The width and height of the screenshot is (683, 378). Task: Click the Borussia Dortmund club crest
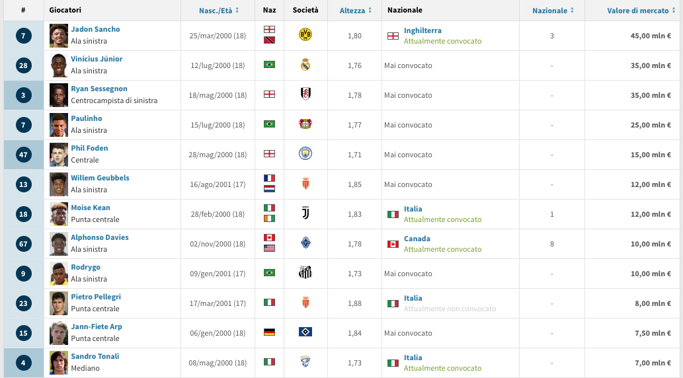click(305, 34)
